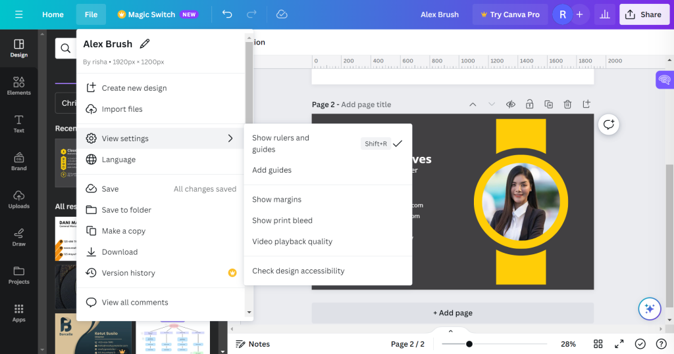This screenshot has height=354, width=674.
Task: Open Video playback quality options
Action: tap(328, 242)
